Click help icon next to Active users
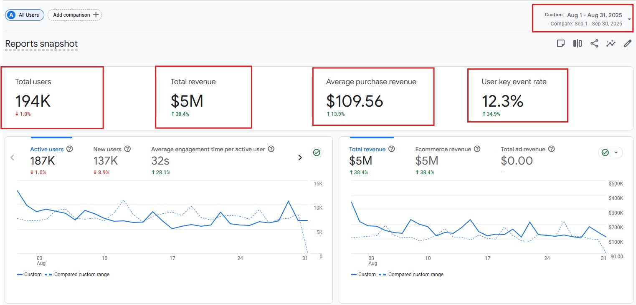This screenshot has width=636, height=305. (70, 149)
